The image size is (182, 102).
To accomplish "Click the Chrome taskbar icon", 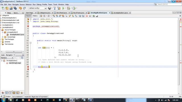I will tap(66, 100).
